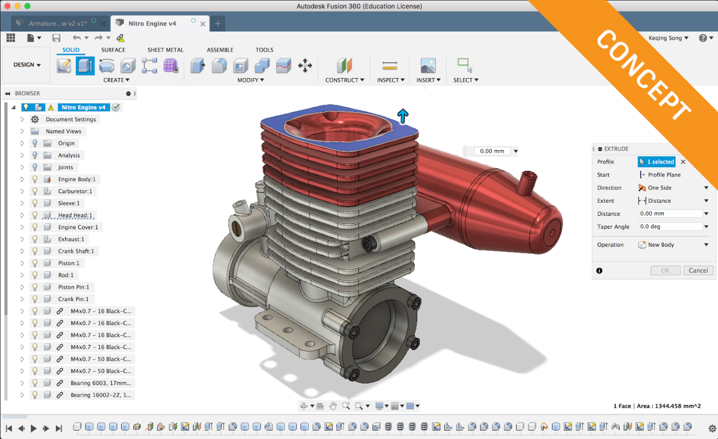Hide the Carburetor:1 component lightbulb

click(x=35, y=191)
